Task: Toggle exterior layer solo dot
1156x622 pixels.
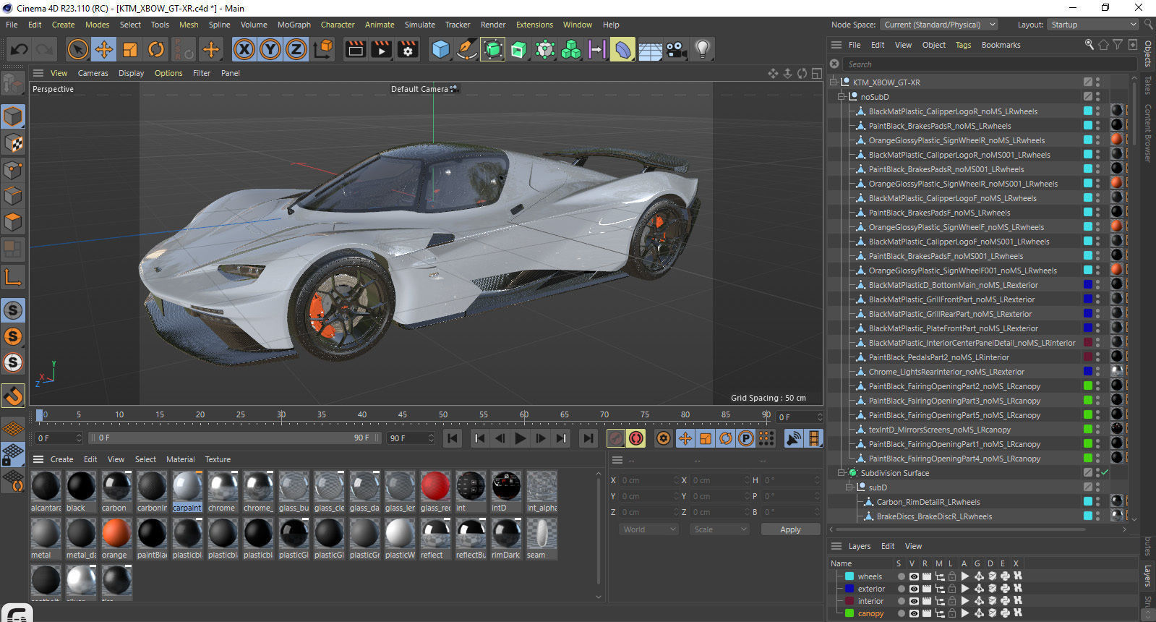Action: [x=901, y=589]
